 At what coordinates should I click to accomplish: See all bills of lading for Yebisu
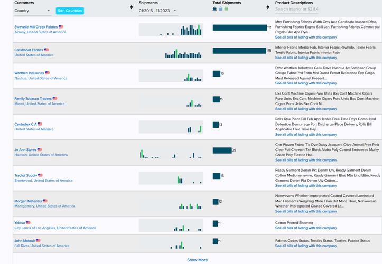pos(306,228)
